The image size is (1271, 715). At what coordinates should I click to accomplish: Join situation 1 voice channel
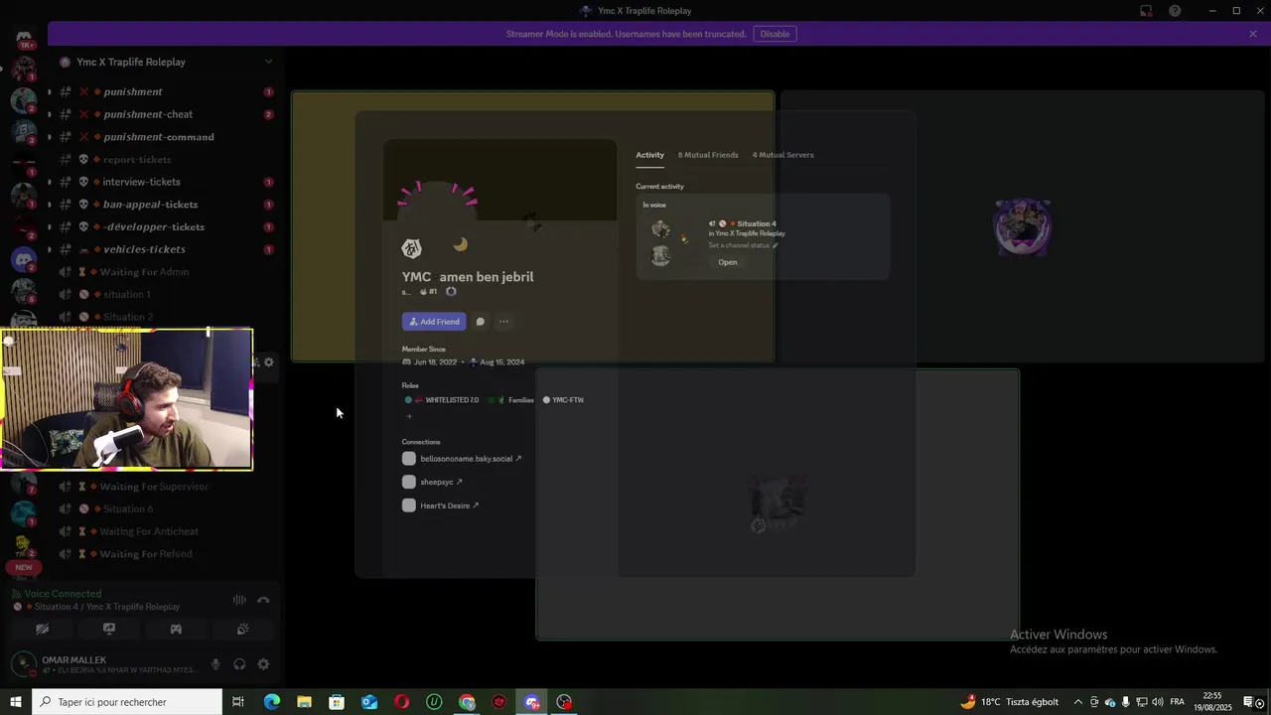pos(127,294)
